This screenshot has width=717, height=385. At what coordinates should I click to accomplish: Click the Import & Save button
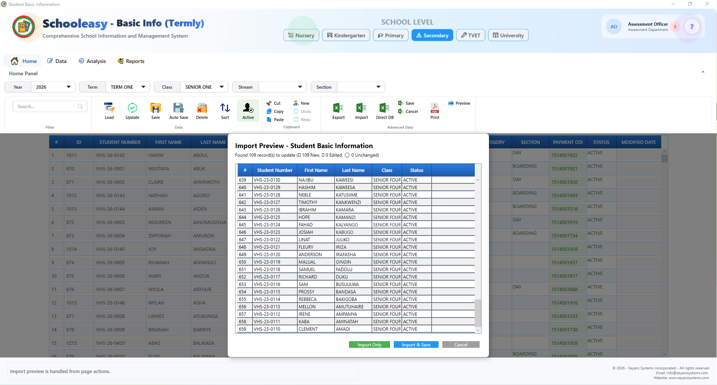point(416,345)
